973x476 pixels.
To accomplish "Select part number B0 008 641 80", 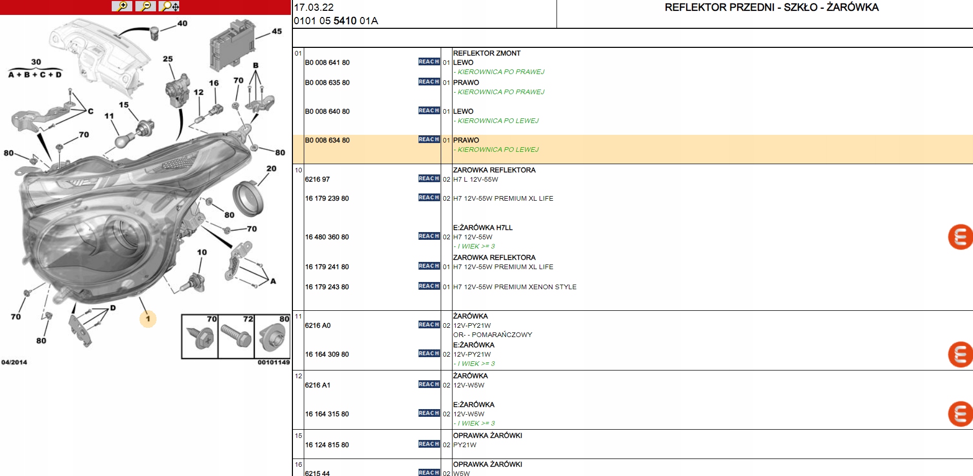I will pos(327,63).
